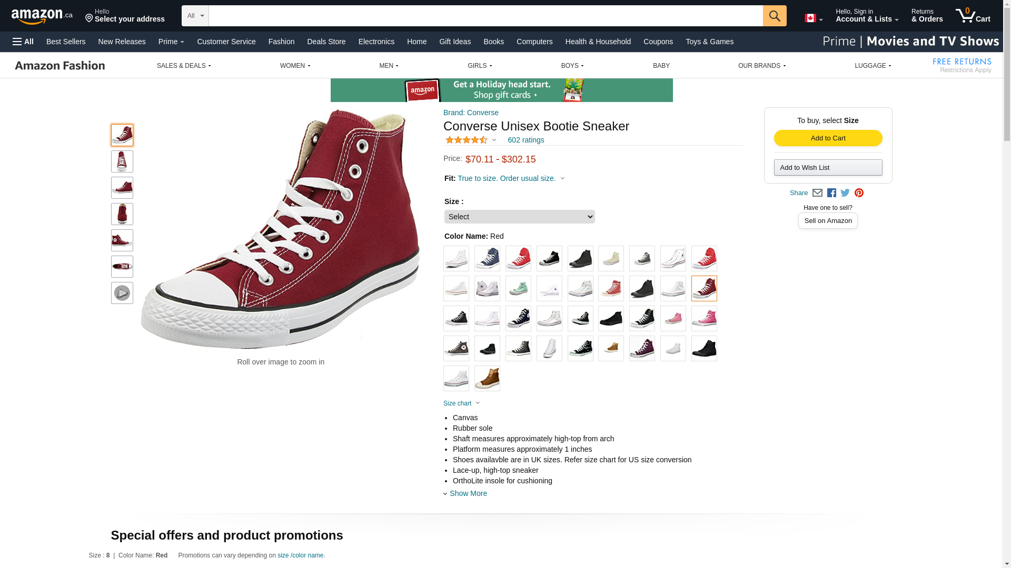Open the Canada flag language selector
Viewport: 1011px width, 568px height.
coord(813,18)
